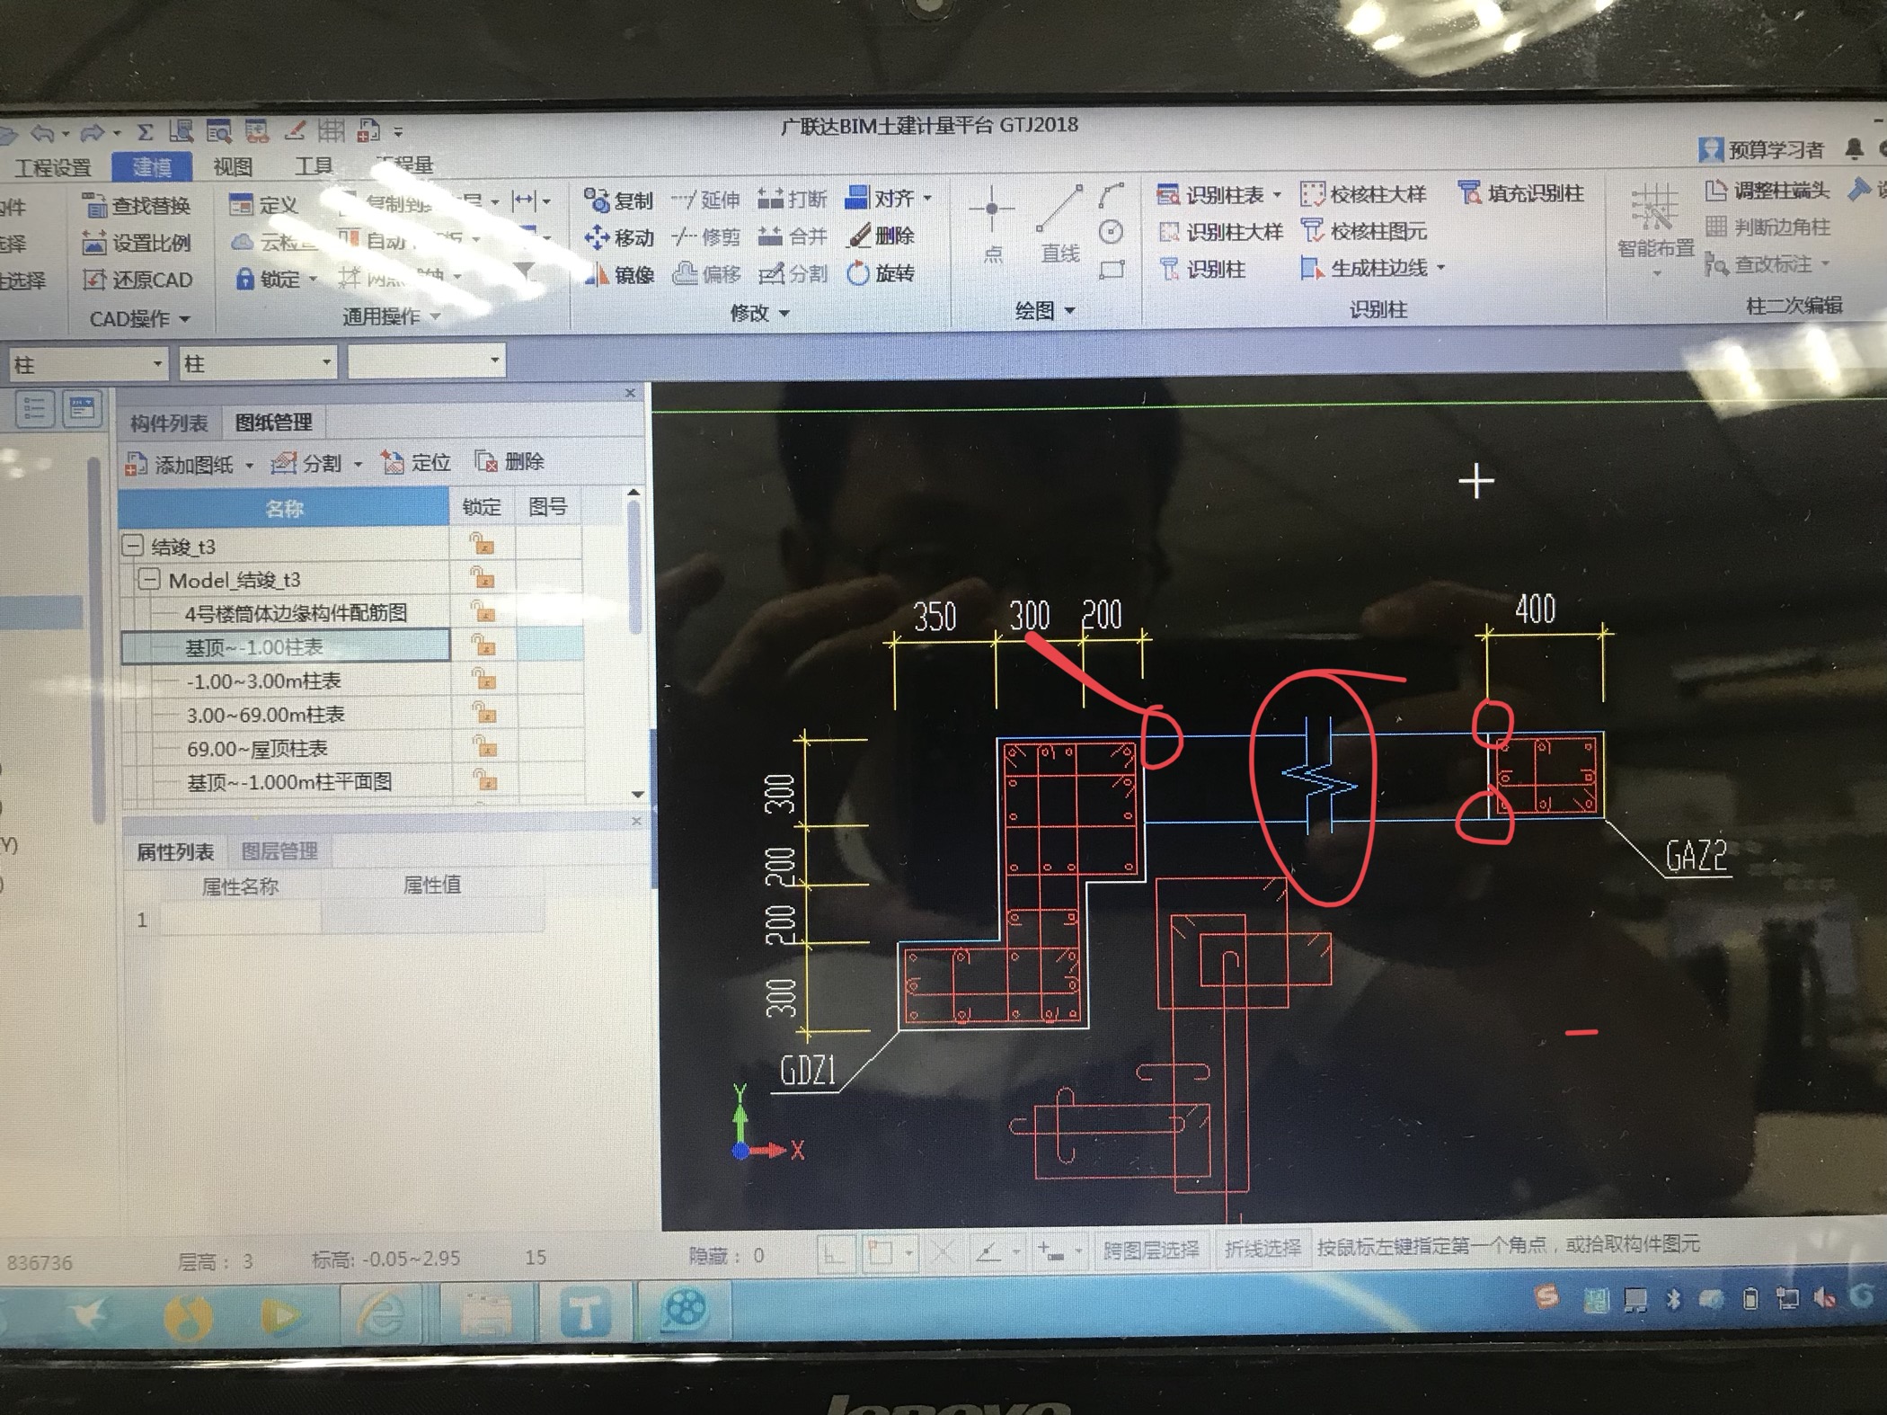The image size is (1887, 1415).
Task: Select the Break (打断) tool
Action: pos(792,199)
